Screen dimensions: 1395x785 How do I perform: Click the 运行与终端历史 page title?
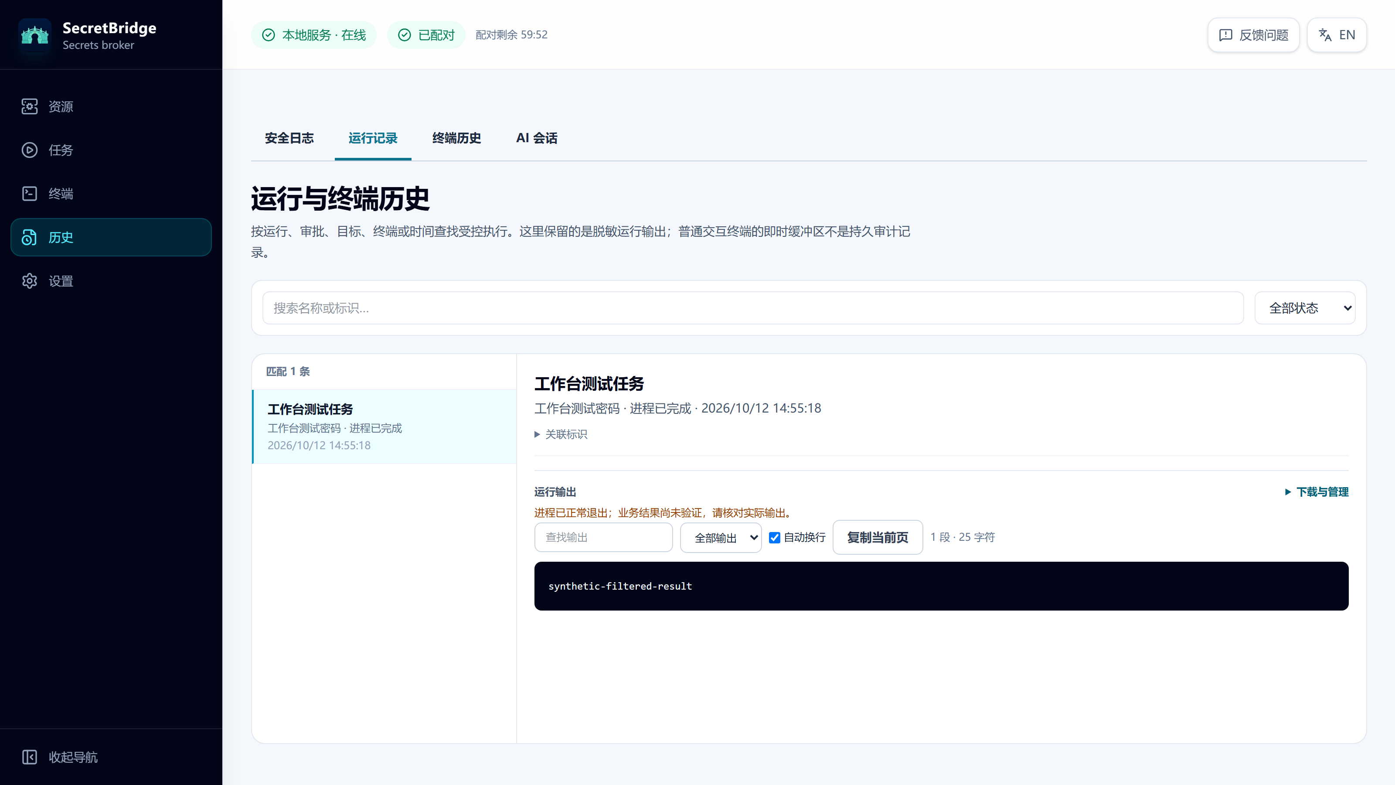pyautogui.click(x=340, y=199)
